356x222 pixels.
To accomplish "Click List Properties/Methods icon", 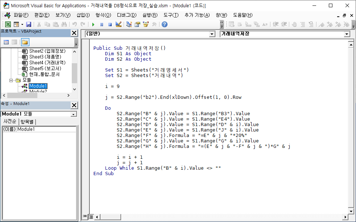I will point(231,24).
